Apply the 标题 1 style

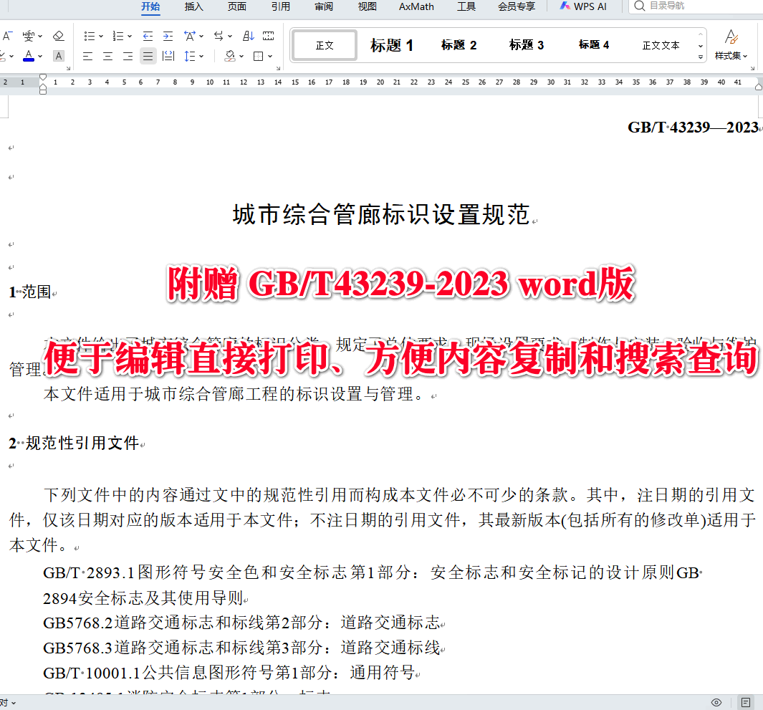point(393,44)
